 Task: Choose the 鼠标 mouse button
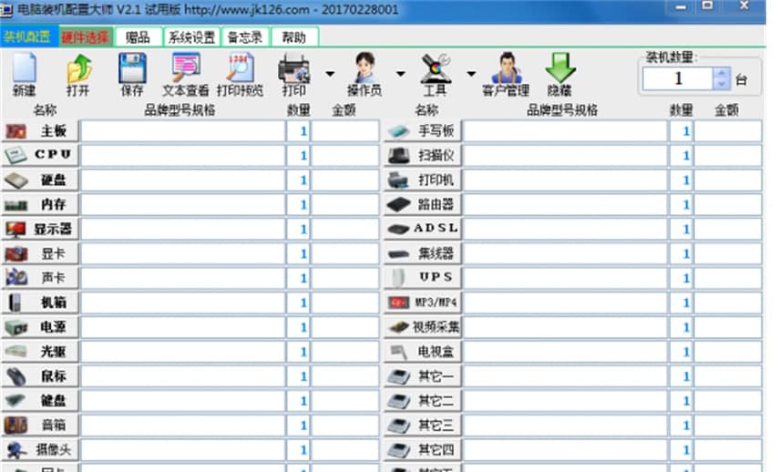point(40,376)
